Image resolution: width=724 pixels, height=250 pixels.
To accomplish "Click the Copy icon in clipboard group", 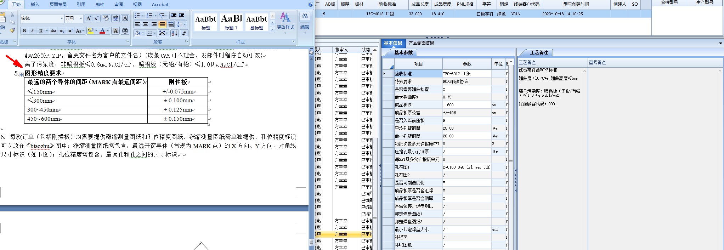I will [12, 23].
